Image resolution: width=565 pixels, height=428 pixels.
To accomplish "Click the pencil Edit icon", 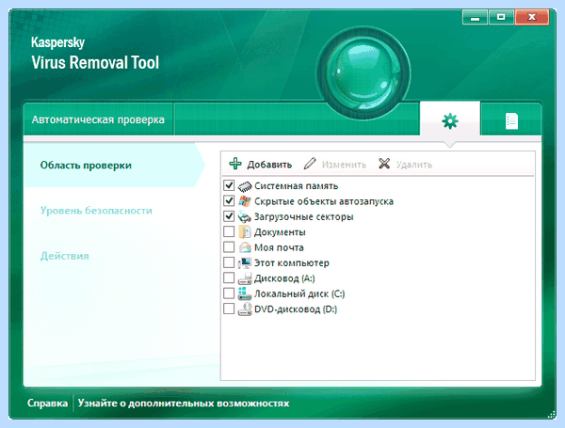I will 310,164.
